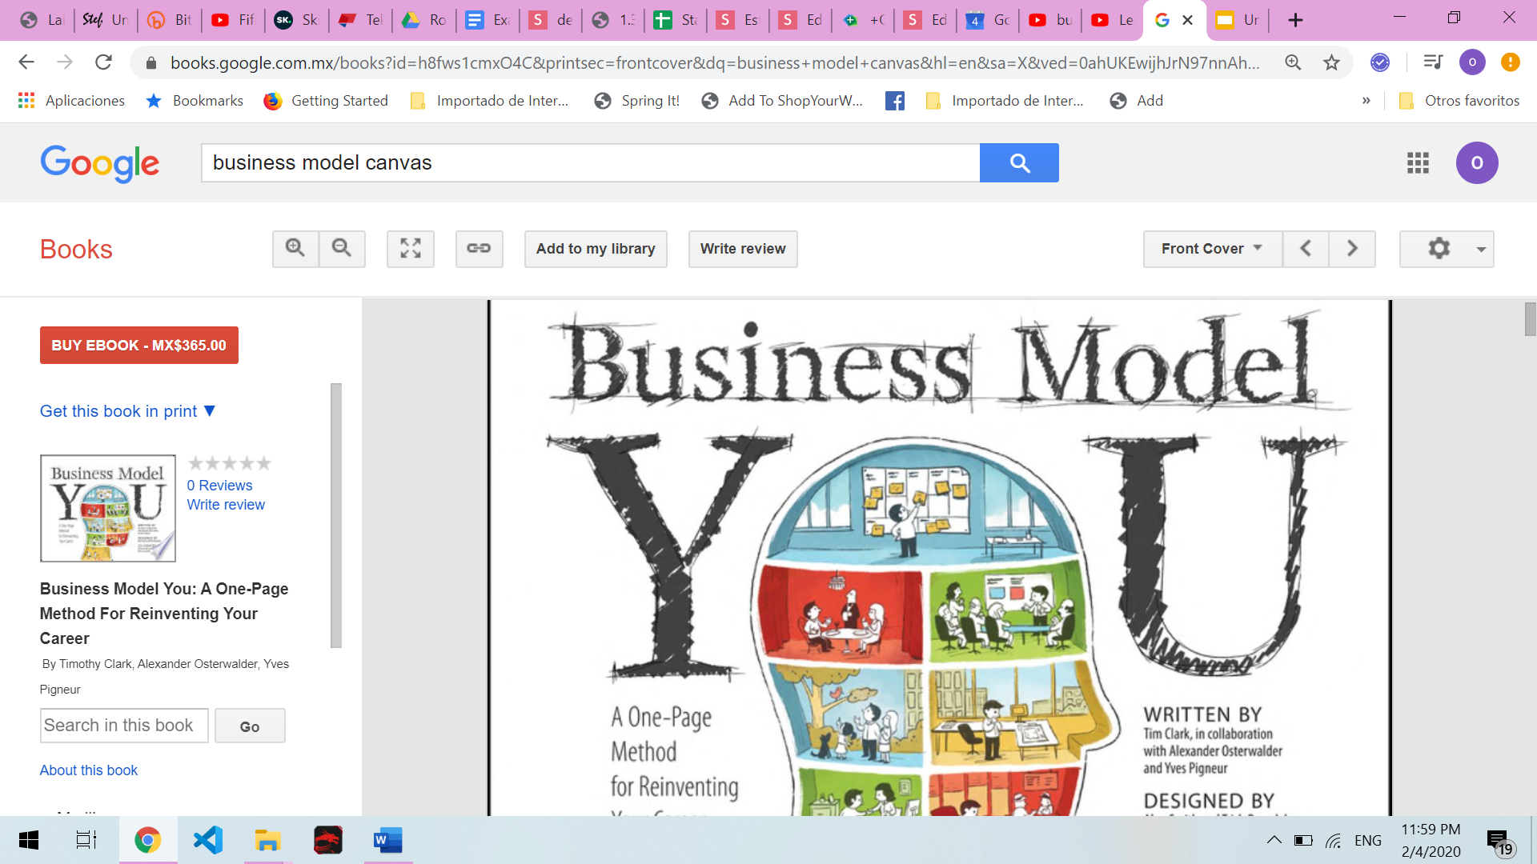
Task: Expand the Front Cover dropdown
Action: click(x=1212, y=249)
